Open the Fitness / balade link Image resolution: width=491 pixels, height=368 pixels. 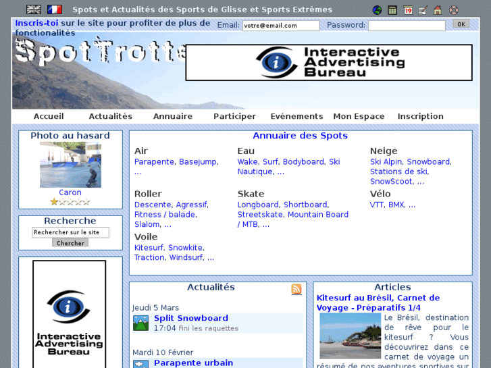click(x=165, y=215)
